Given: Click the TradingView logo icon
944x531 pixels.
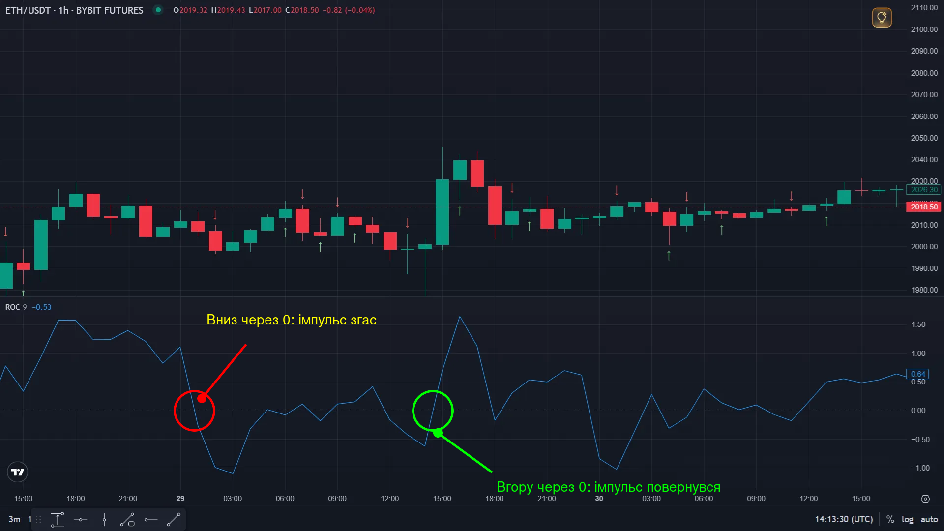Looking at the screenshot, I should [18, 472].
